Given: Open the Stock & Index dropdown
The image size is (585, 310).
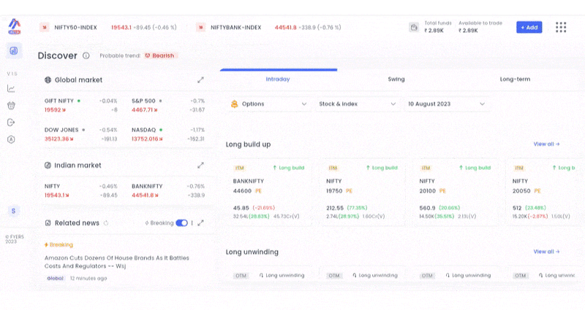Looking at the screenshot, I should click(x=357, y=104).
